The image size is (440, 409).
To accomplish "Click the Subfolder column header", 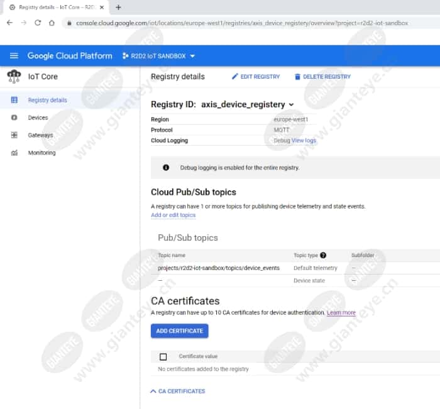I will (363, 255).
